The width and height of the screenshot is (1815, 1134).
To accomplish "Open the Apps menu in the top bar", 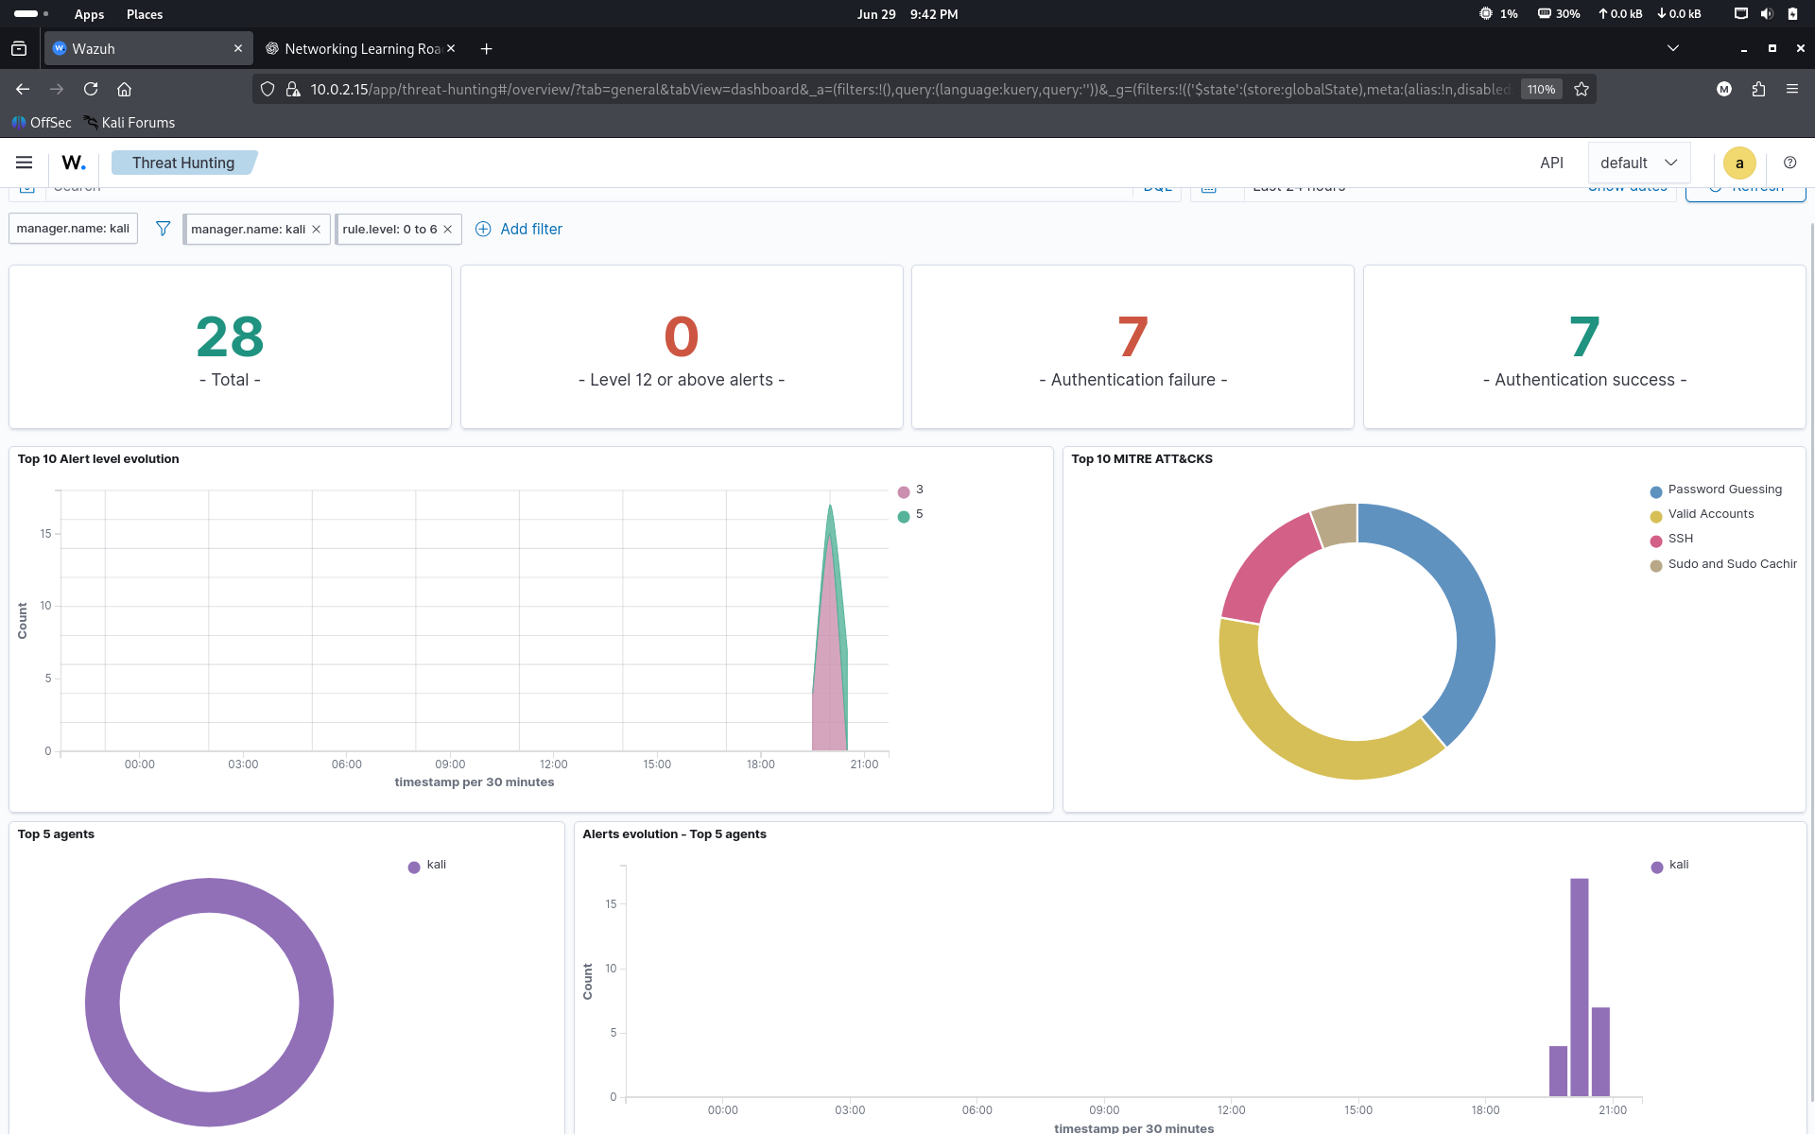I will [89, 14].
